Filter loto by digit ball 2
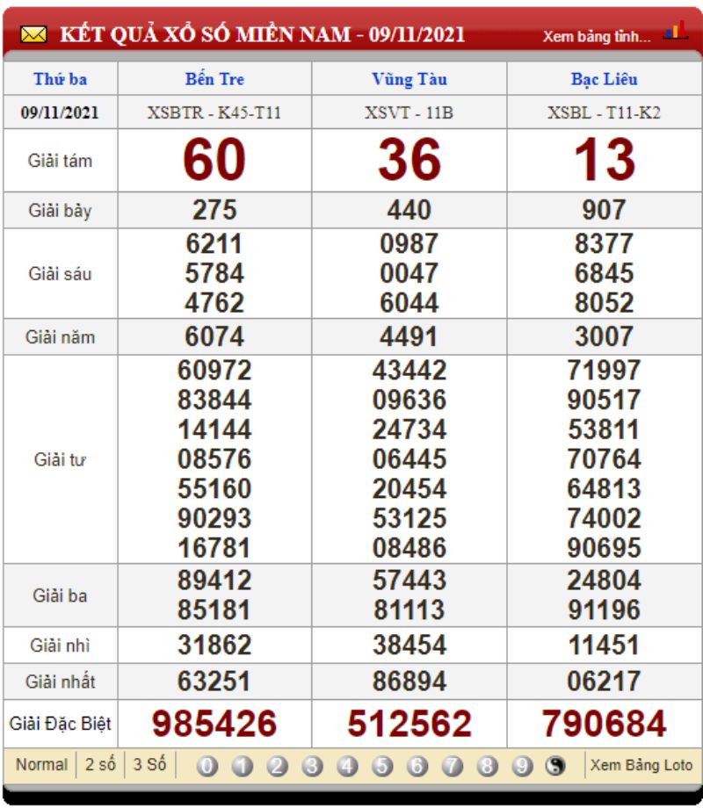Image resolution: width=703 pixels, height=808 pixels. [x=277, y=766]
